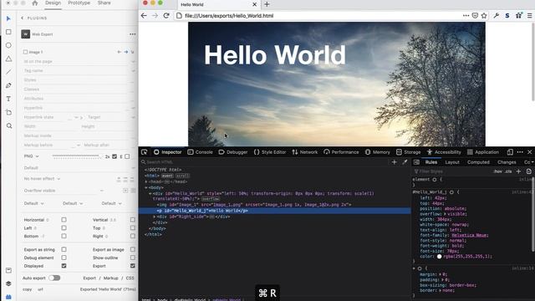
Task: Enable Show outline checkbox
Action: [x=133, y=258]
